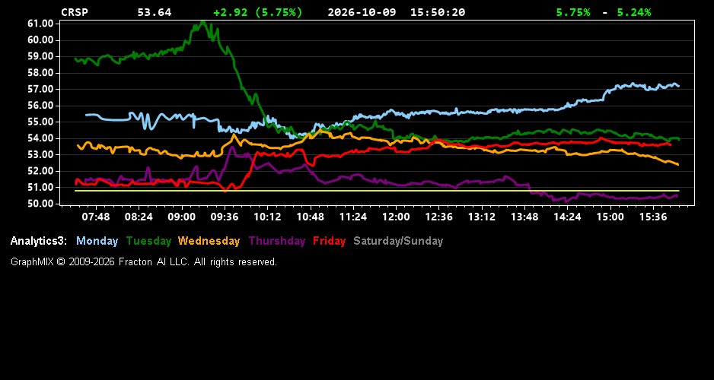Image resolution: width=714 pixels, height=380 pixels.
Task: Click the 08:24 time axis label
Action: pyautogui.click(x=139, y=217)
